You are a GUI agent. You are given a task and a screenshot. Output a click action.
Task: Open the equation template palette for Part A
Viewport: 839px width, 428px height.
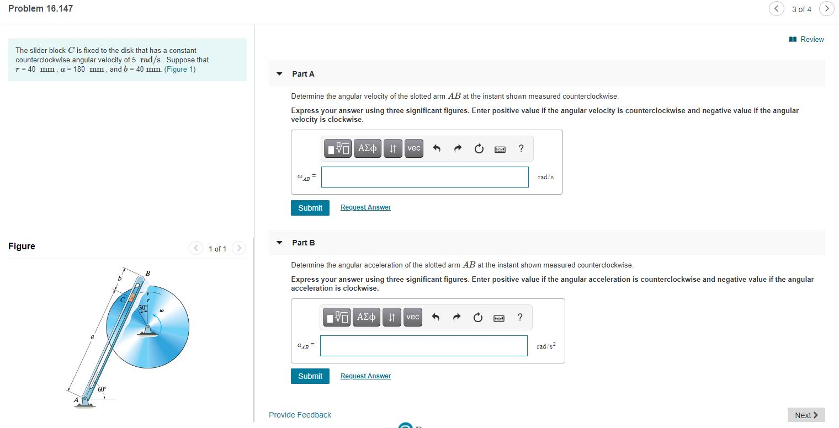coord(338,148)
